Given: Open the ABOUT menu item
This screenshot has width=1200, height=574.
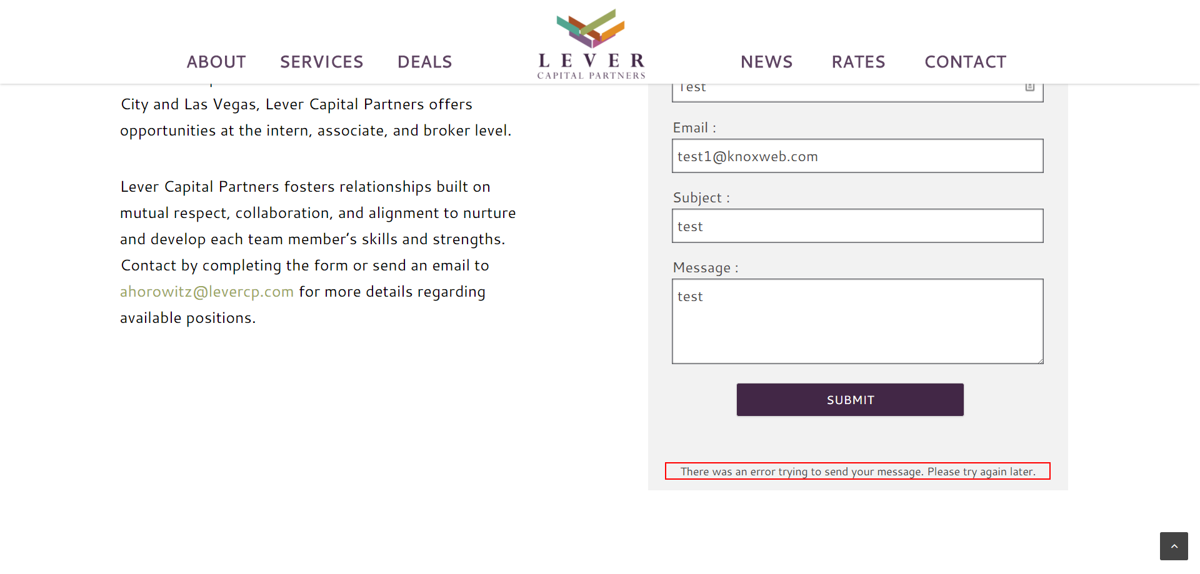Looking at the screenshot, I should click(216, 62).
